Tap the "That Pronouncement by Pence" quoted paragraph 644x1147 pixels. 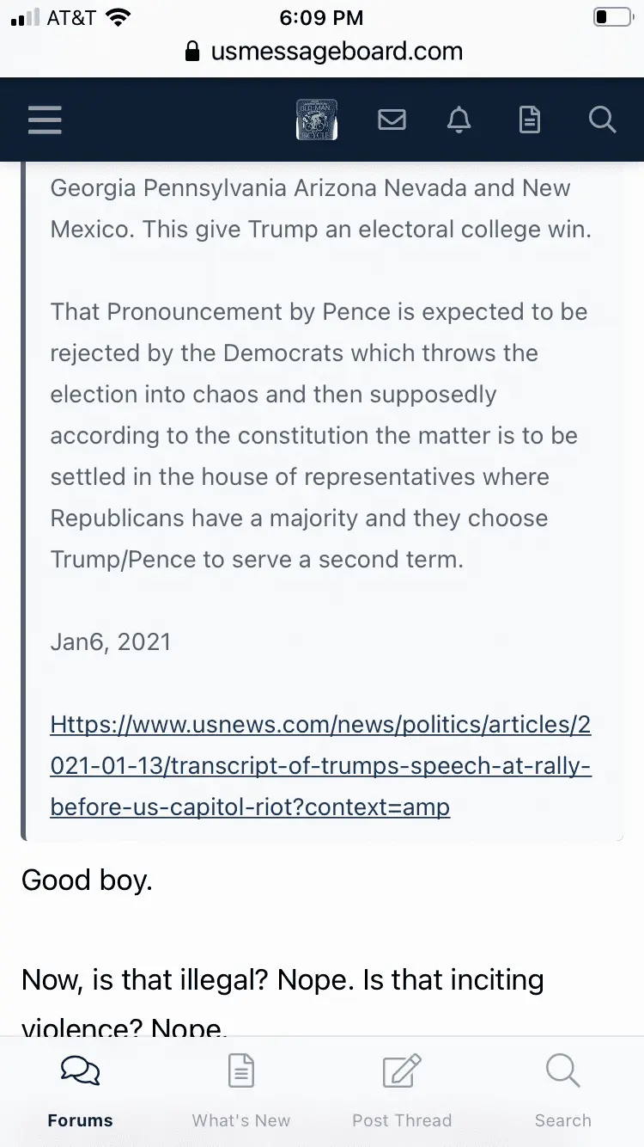coord(319,435)
